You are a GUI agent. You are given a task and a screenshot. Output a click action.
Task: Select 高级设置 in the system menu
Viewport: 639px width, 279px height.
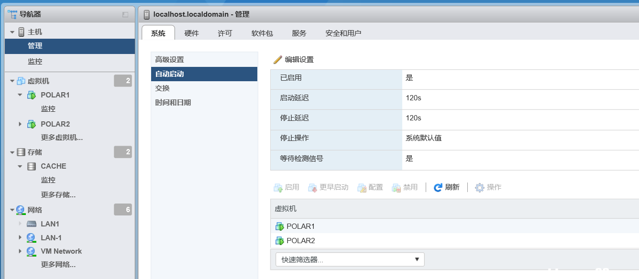pos(169,60)
